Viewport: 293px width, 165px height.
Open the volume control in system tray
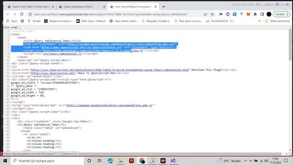click(266, 161)
